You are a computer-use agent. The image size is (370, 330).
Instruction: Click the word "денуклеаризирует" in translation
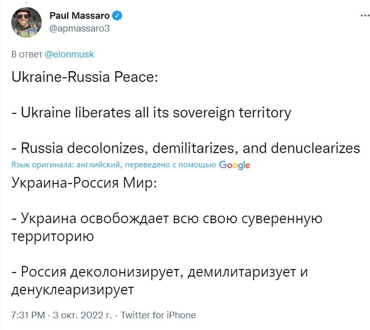72,290
